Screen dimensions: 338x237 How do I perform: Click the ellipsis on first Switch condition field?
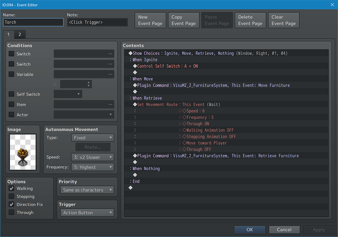click(x=110, y=54)
